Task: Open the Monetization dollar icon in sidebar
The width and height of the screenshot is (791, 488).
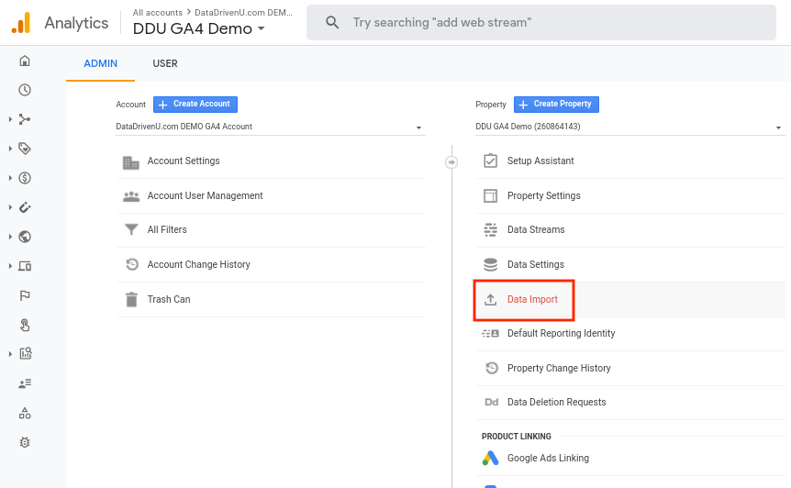Action: pyautogui.click(x=24, y=178)
